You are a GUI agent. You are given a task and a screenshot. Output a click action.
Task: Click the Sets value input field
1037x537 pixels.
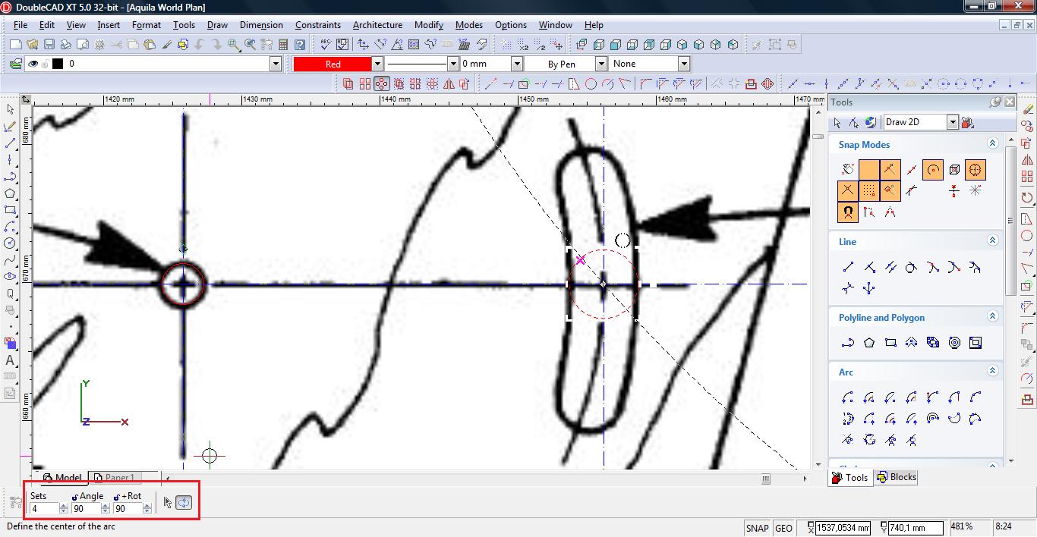tap(44, 509)
